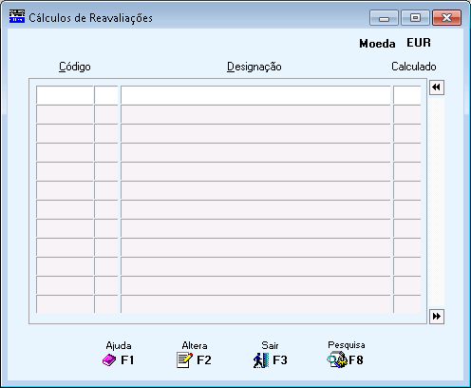Click the Designação column header label
Screen dimensions: 471x388
coord(254,67)
